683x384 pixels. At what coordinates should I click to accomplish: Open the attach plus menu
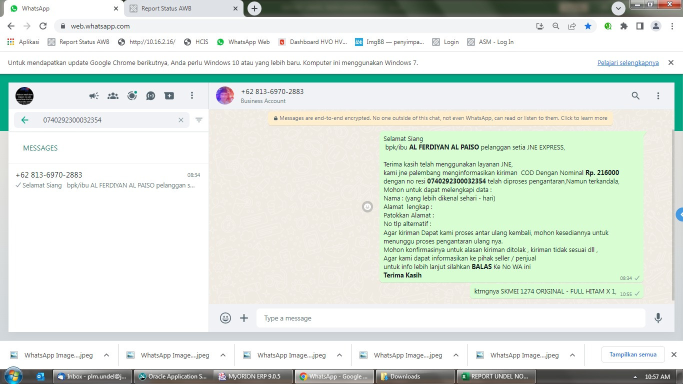(x=244, y=318)
